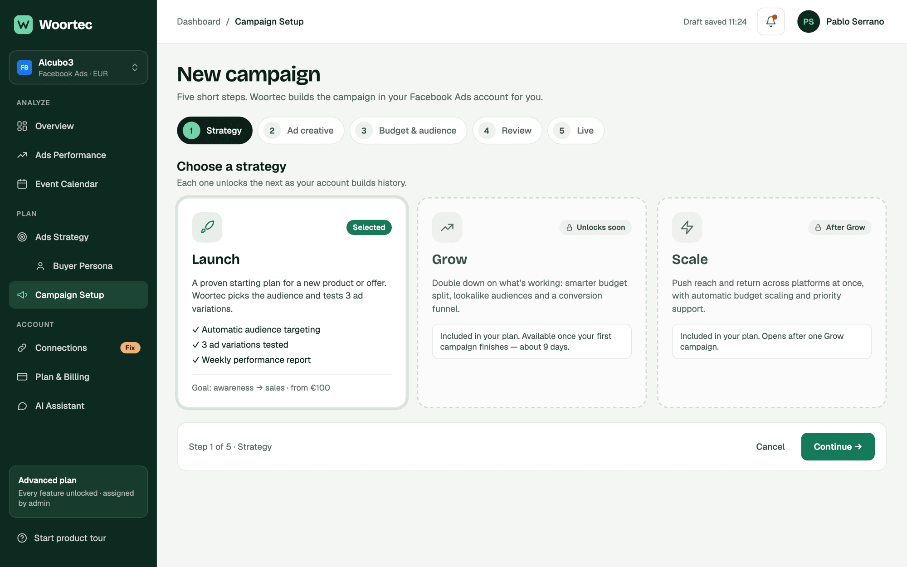Click the Ads Performance trend icon
Screen dimensions: 907x567
click(22, 155)
